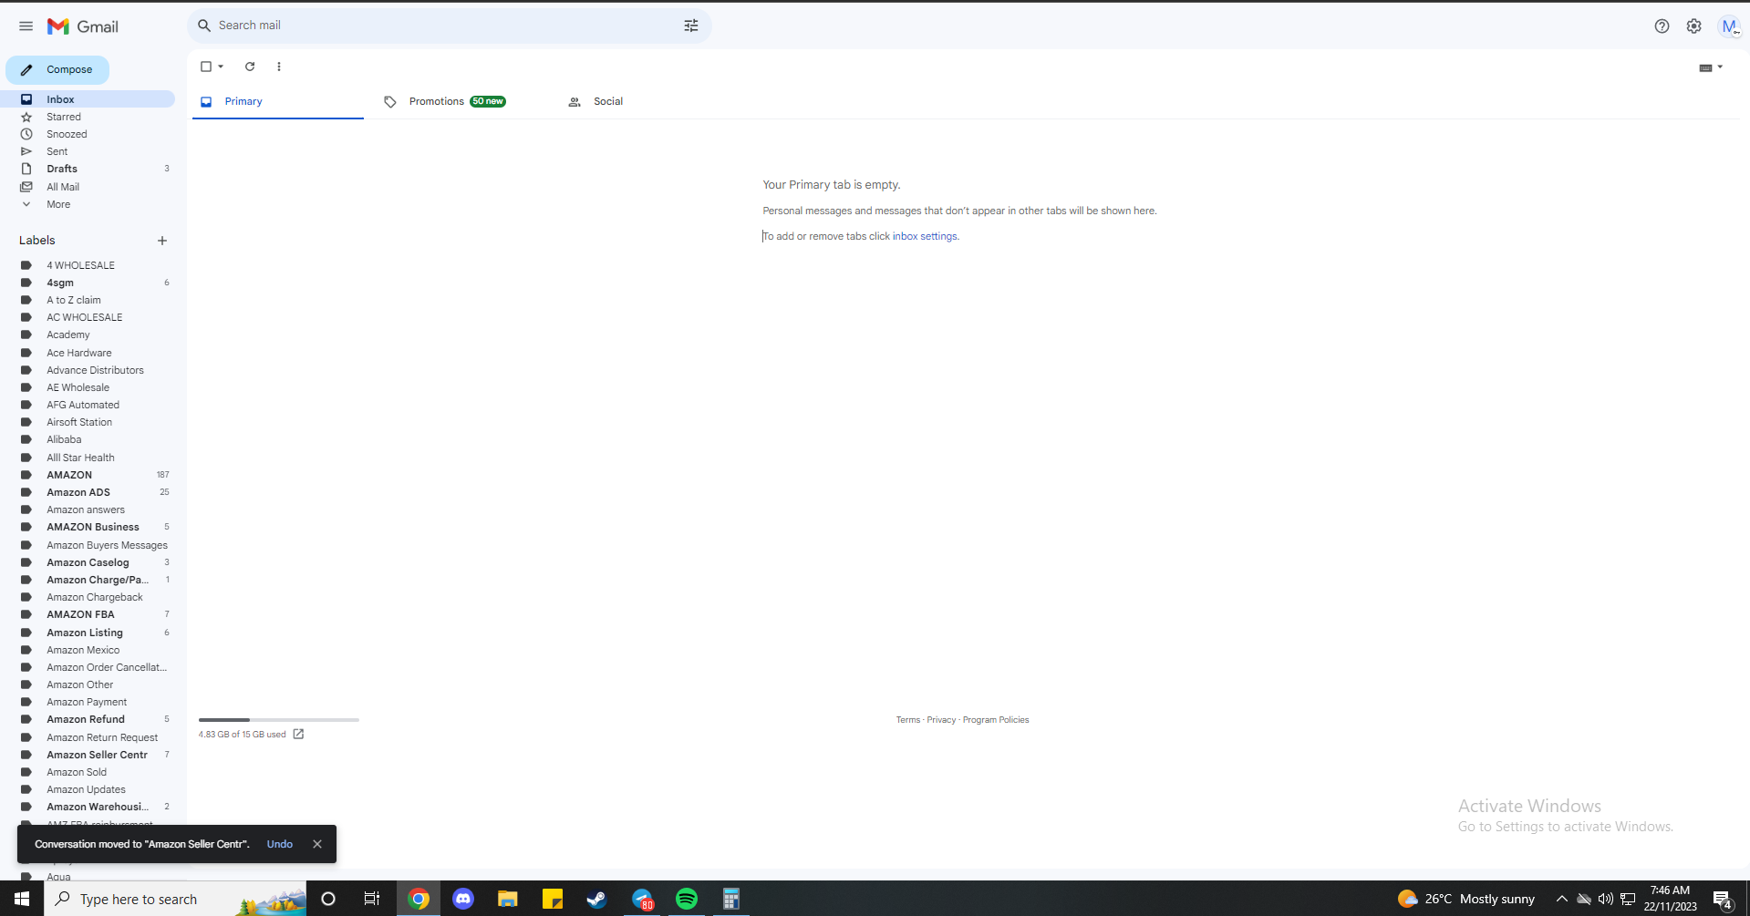
Task: Open Sticky Notes from the taskbar
Action: pyautogui.click(x=553, y=899)
